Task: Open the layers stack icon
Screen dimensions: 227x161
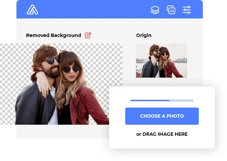Action: (155, 10)
